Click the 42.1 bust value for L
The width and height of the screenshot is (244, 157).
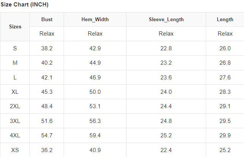coord(47,78)
